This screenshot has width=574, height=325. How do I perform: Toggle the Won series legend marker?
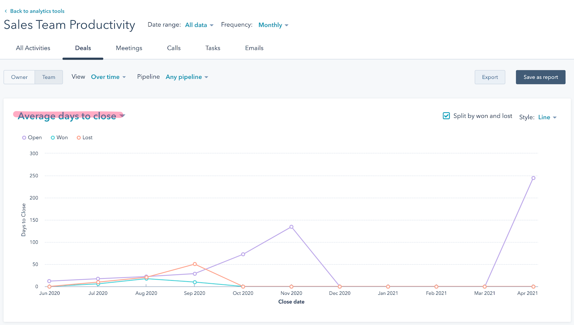[53, 138]
